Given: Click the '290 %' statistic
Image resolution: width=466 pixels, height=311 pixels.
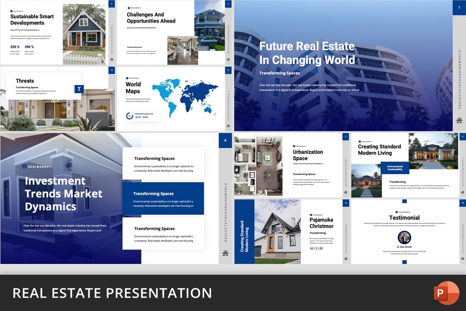Looking at the screenshot, I should [15, 47].
